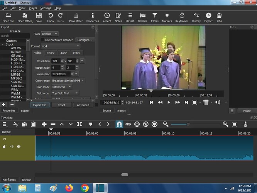The height and width of the screenshot is (193, 257).
Task: Click the Export File button
Action: point(40,105)
